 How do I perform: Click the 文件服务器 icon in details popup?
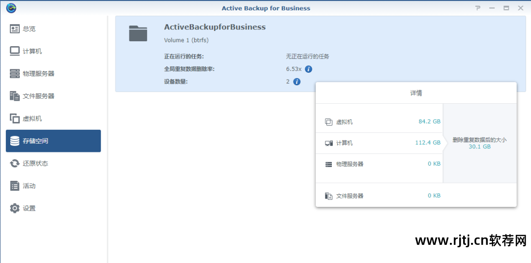click(328, 196)
